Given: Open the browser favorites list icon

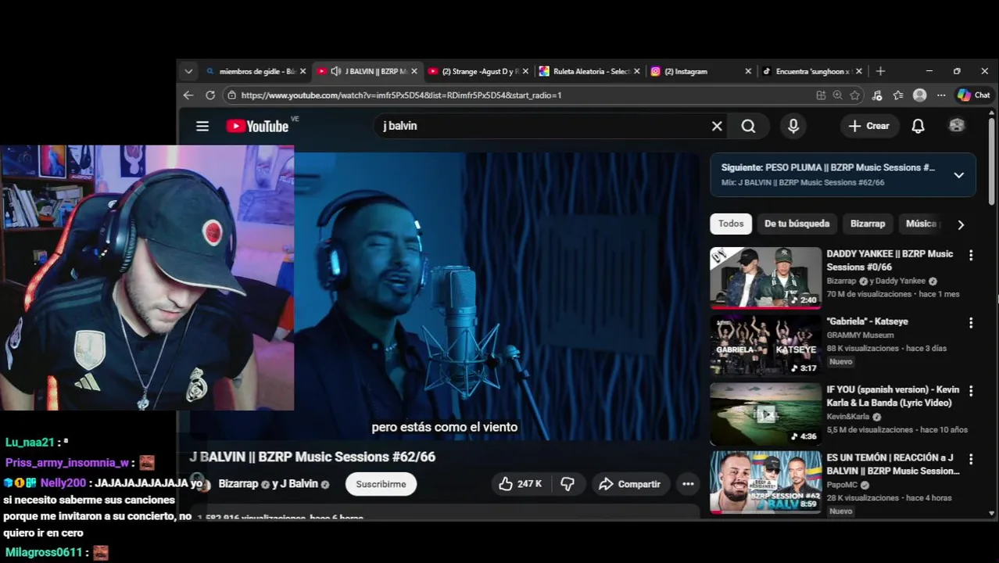Looking at the screenshot, I should click(898, 95).
